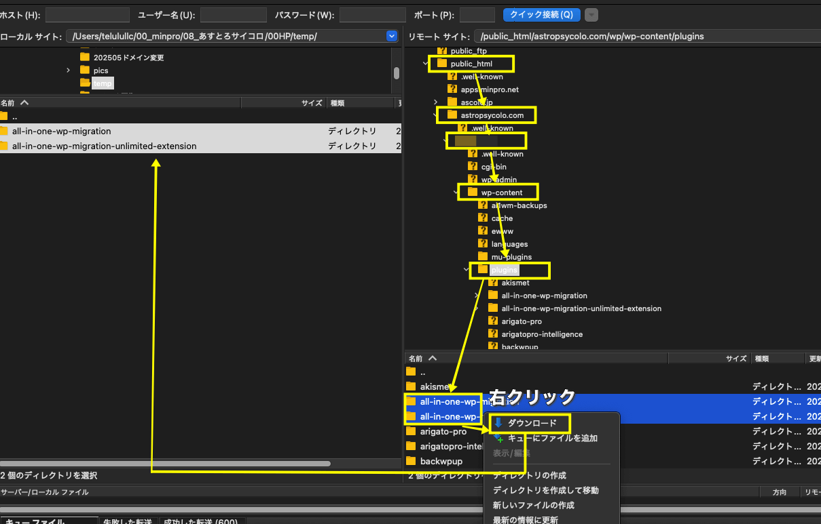Open the local site path dropdown
Image resolution: width=821 pixels, height=524 pixels.
[391, 36]
